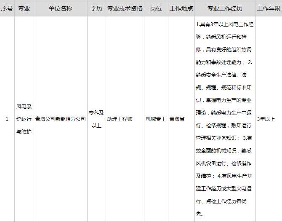Click the 3年以上 work years cell
282x222 pixels.
click(x=266, y=119)
